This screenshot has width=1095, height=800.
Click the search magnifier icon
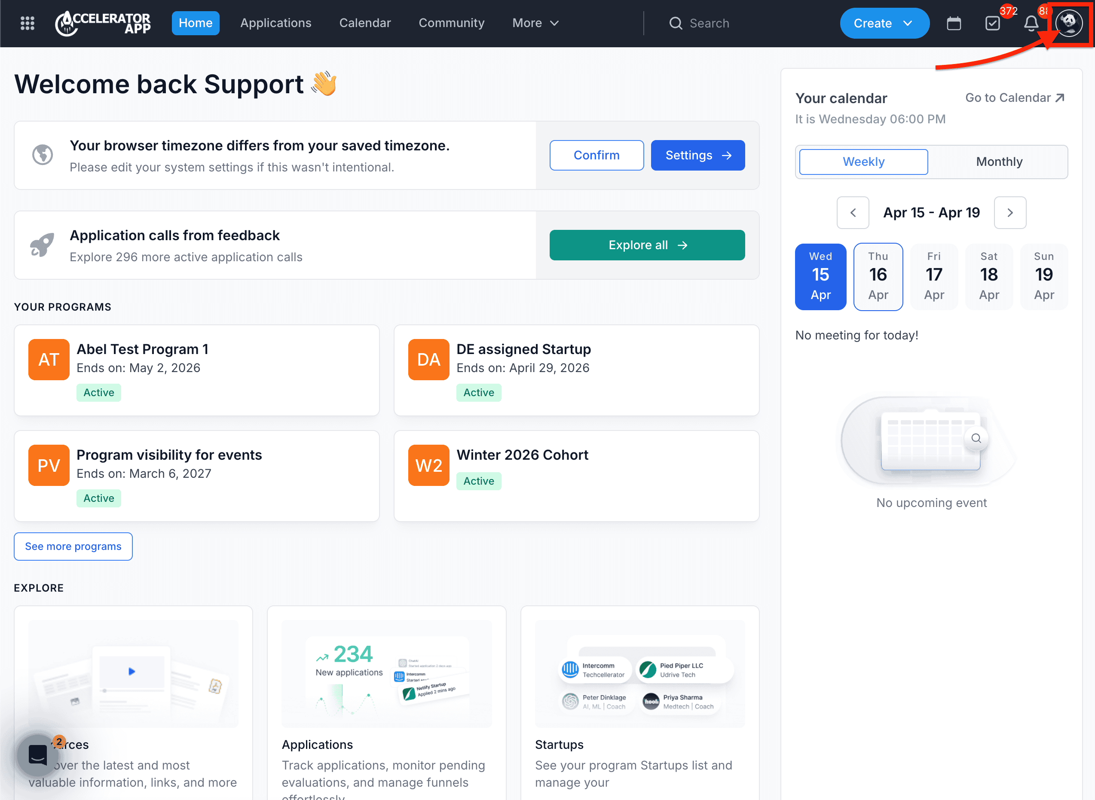[675, 23]
